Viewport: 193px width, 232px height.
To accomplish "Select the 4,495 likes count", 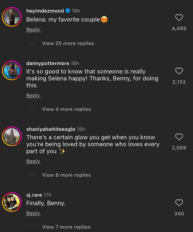I will [179, 28].
